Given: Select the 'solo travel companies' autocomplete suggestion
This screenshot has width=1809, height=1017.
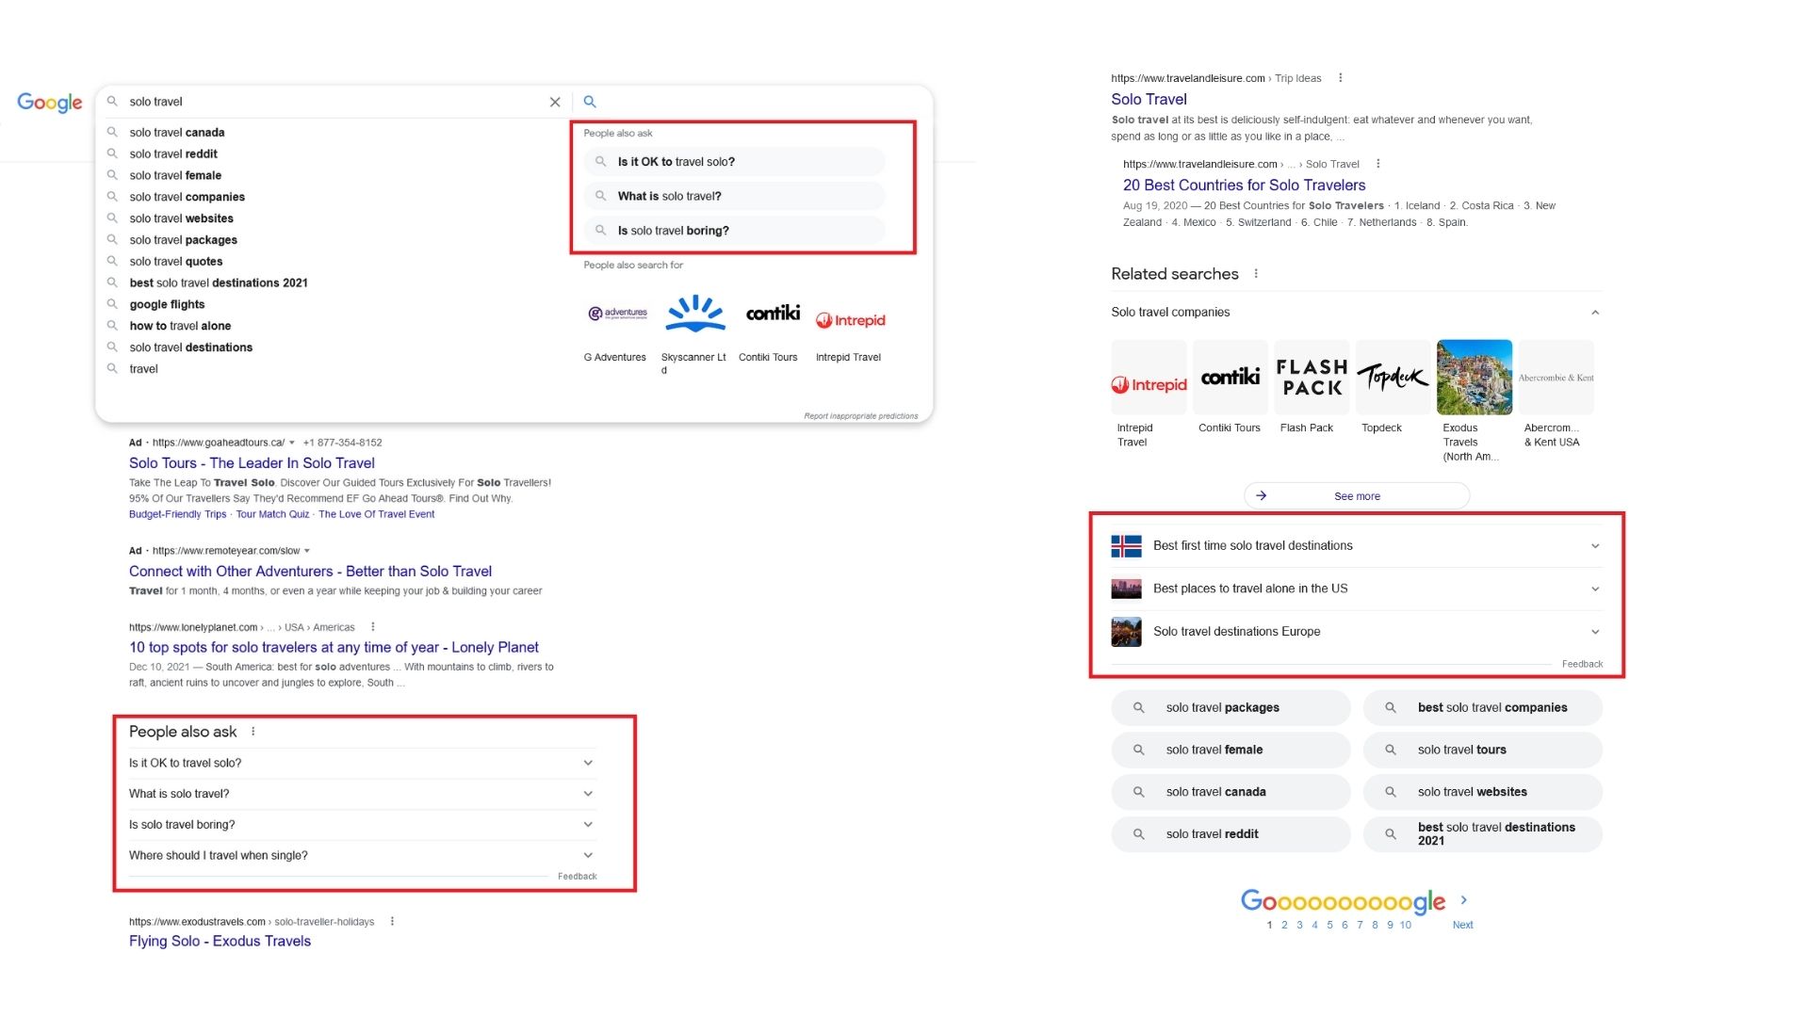Looking at the screenshot, I should pos(187,198).
